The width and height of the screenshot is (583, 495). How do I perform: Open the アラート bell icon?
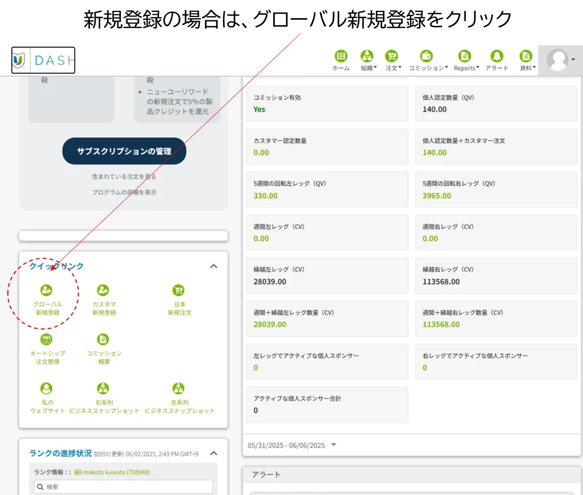pyautogui.click(x=496, y=56)
